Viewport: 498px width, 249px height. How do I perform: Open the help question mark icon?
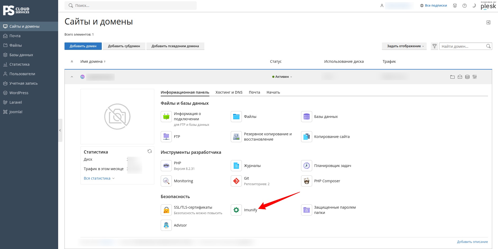[464, 6]
